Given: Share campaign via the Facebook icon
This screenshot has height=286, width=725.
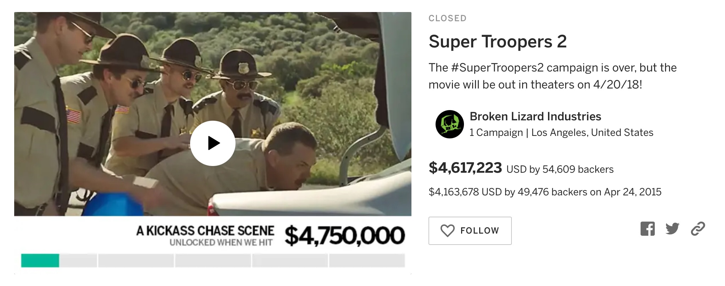Looking at the screenshot, I should (647, 229).
